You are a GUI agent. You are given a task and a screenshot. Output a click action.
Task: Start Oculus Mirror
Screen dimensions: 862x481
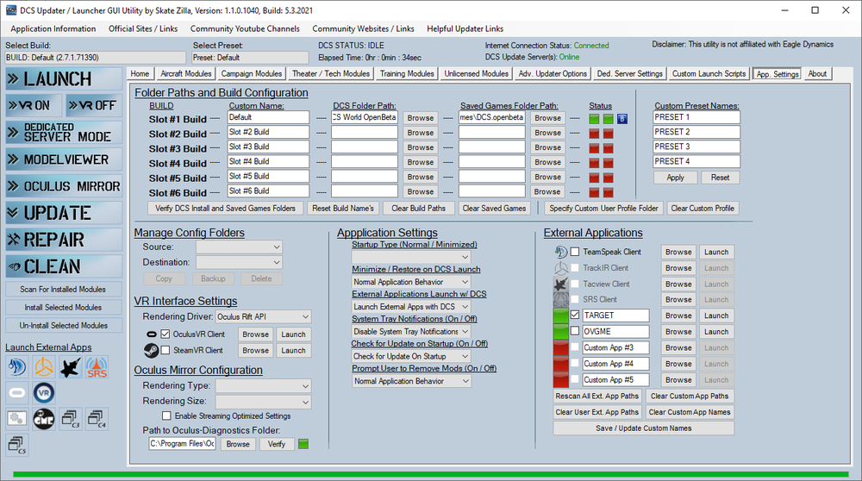point(64,186)
